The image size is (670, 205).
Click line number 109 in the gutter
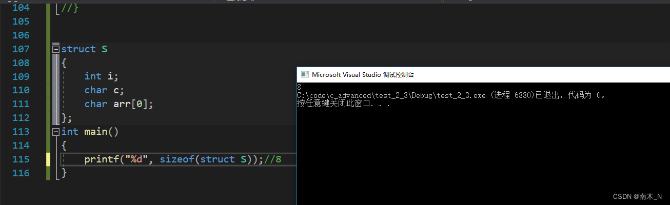coord(20,76)
